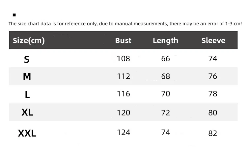
Task: Select the XXL size row label
Action: 27,133
